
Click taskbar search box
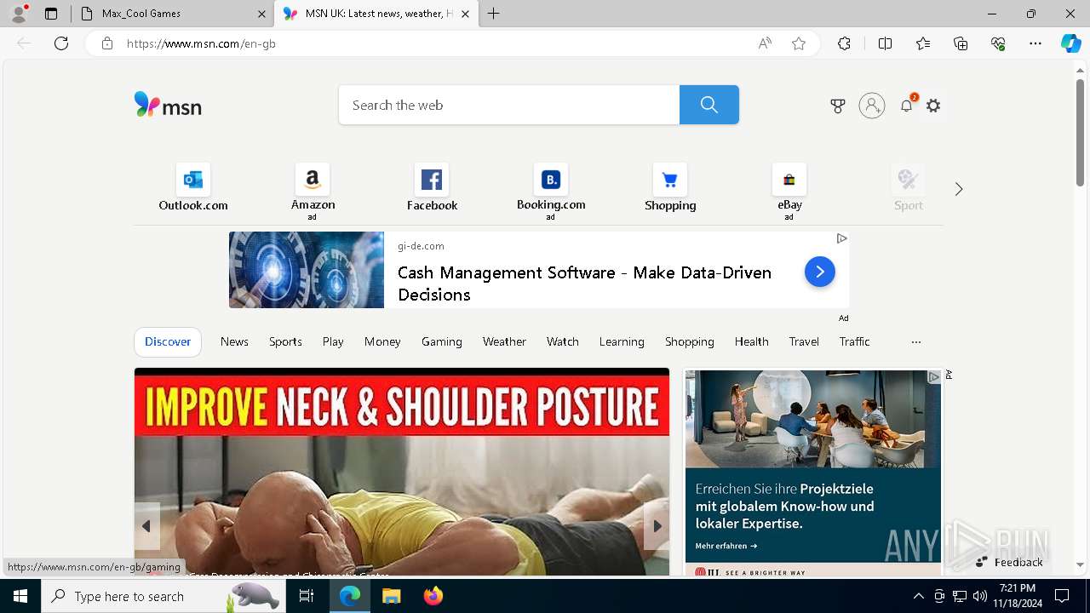163,596
